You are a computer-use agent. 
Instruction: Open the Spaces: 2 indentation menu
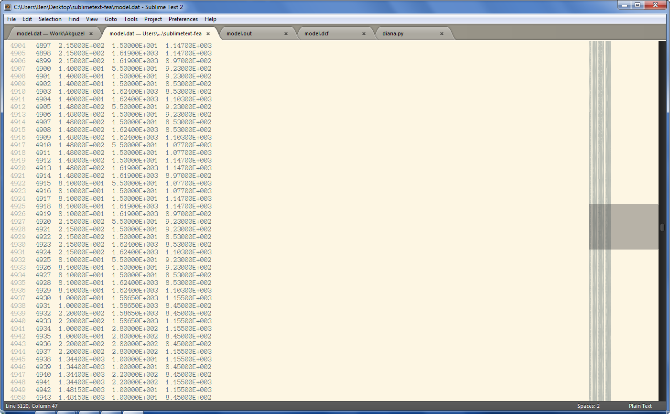[x=589, y=406]
